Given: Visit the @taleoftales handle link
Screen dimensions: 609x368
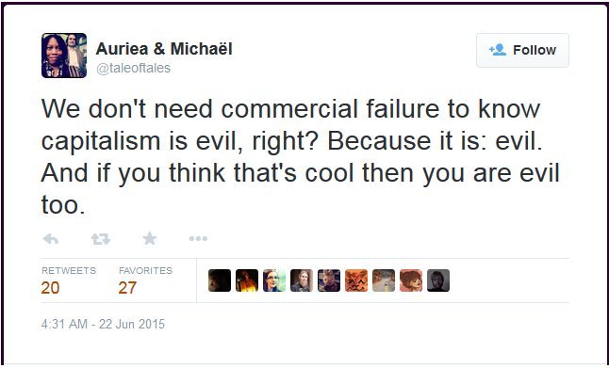Looking at the screenshot, I should coord(133,69).
